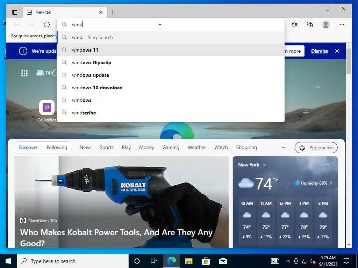The image size is (358, 268).
Task: Switch to the Discover feed tab
Action: [x=29, y=148]
